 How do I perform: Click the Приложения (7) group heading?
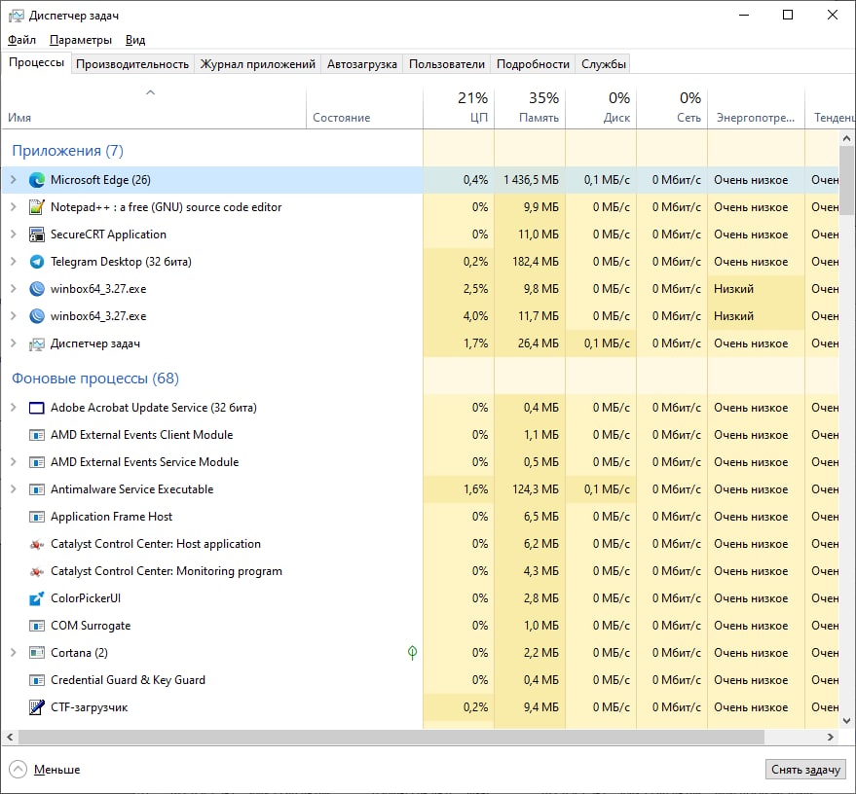(68, 151)
